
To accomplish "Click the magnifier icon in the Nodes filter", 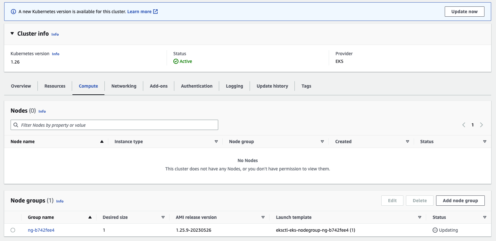I will pos(16,125).
